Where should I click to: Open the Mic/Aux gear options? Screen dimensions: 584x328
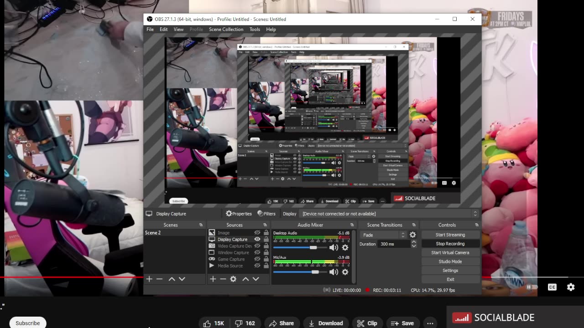(345, 272)
